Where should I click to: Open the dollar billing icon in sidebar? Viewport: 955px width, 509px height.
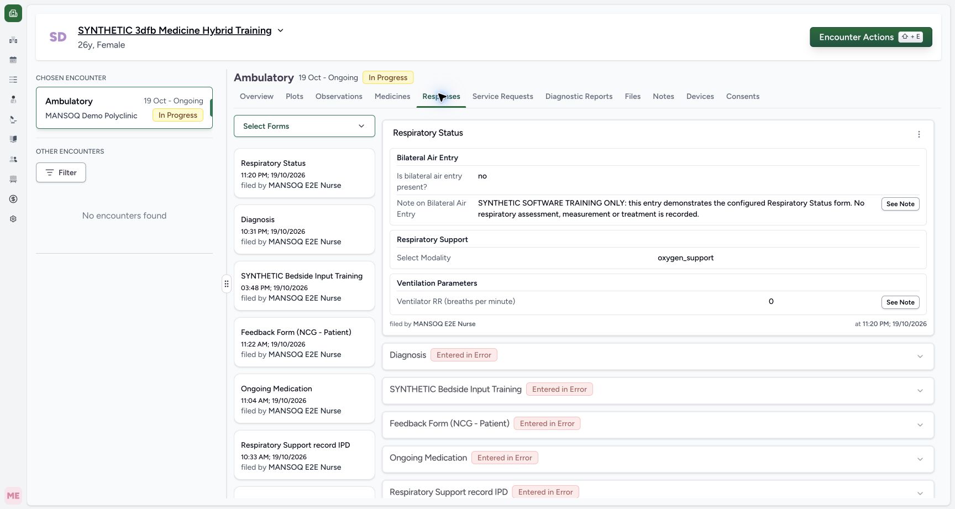click(13, 199)
